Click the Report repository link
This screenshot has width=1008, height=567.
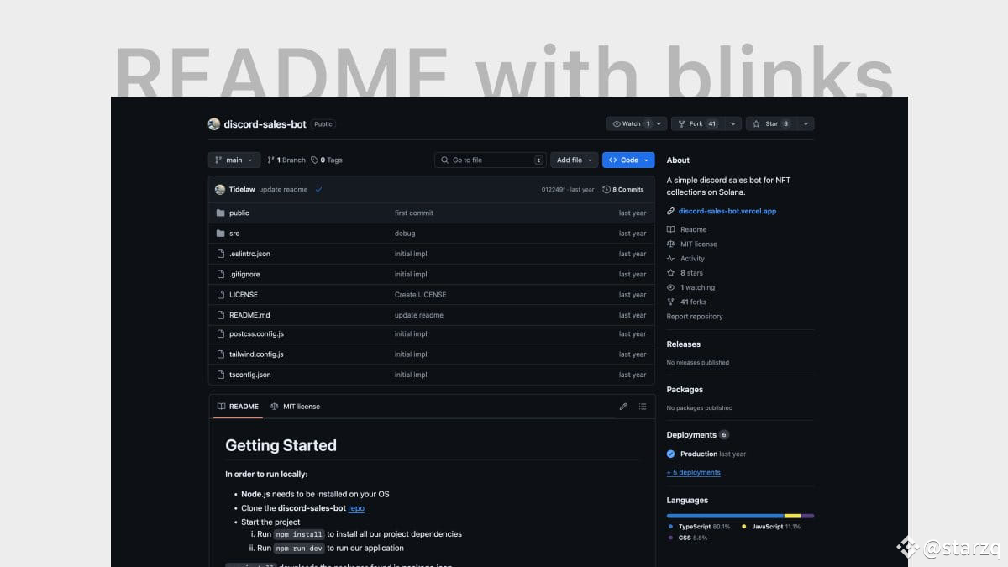(x=695, y=317)
